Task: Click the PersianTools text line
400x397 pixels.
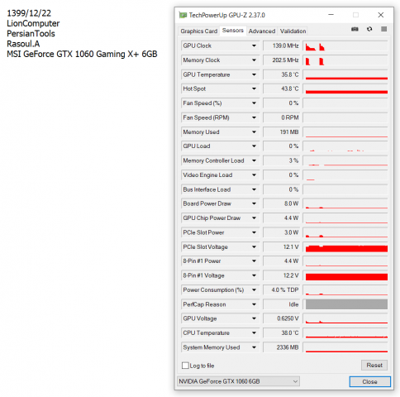Action: coord(31,34)
